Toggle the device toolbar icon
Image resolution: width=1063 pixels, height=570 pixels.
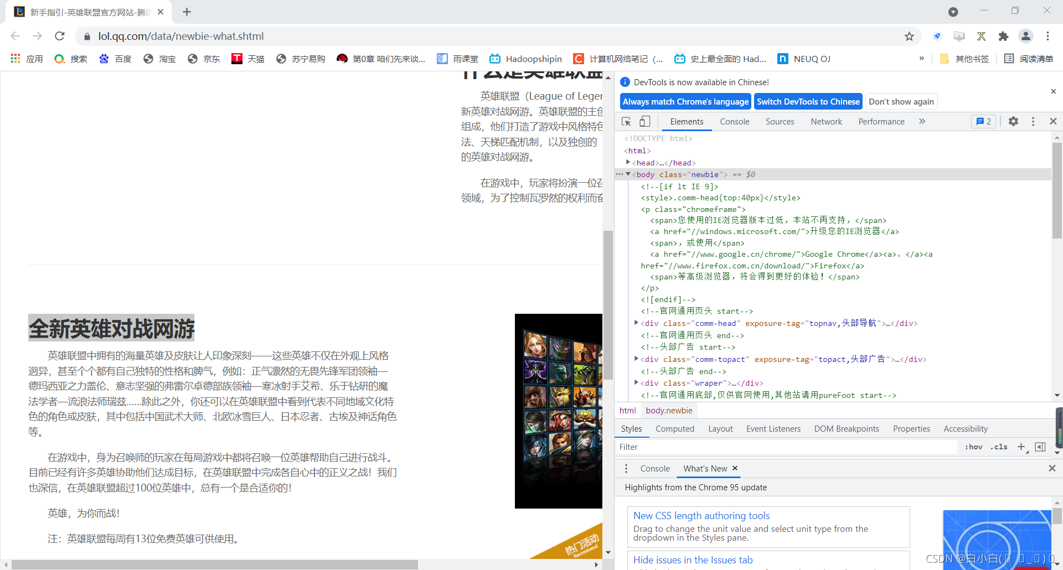pos(644,121)
